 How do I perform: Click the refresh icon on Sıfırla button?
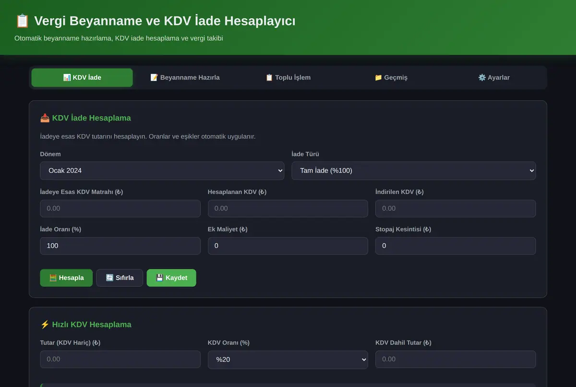coord(109,278)
